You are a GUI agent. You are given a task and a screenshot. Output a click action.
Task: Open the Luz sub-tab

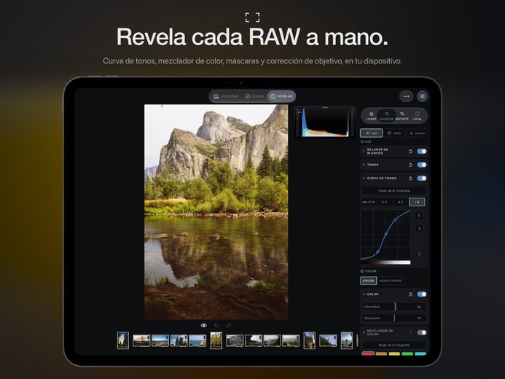point(372,133)
